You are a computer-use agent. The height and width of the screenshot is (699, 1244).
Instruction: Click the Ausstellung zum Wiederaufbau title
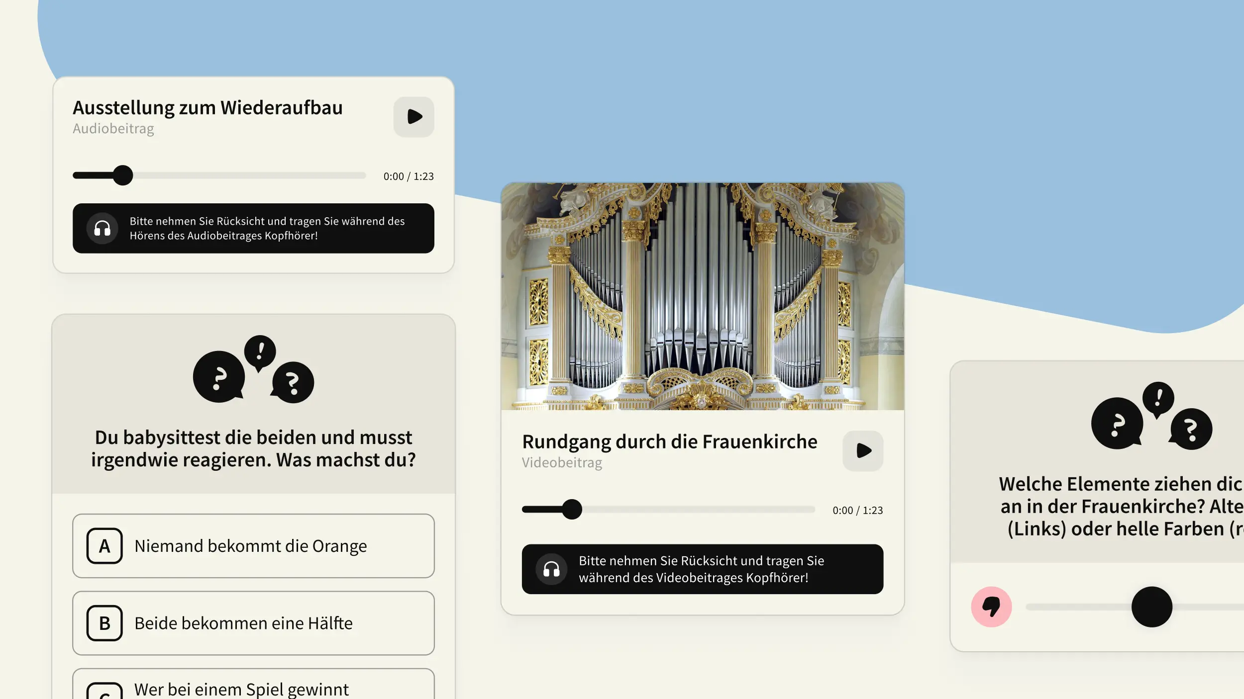(207, 107)
